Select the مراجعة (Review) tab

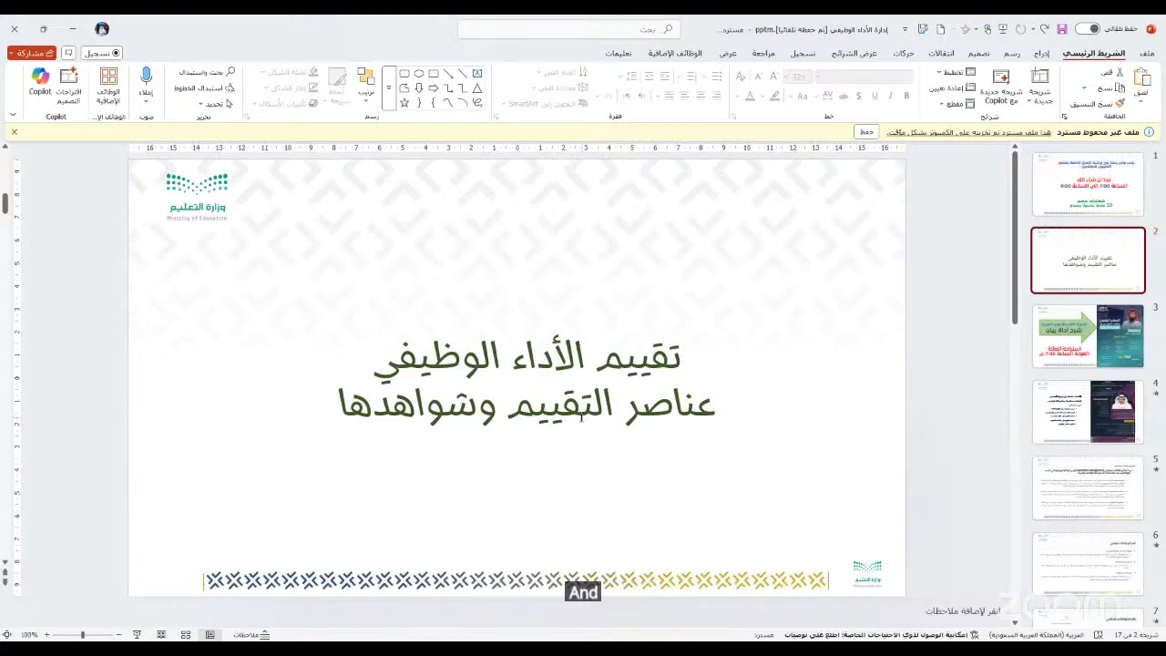click(763, 53)
